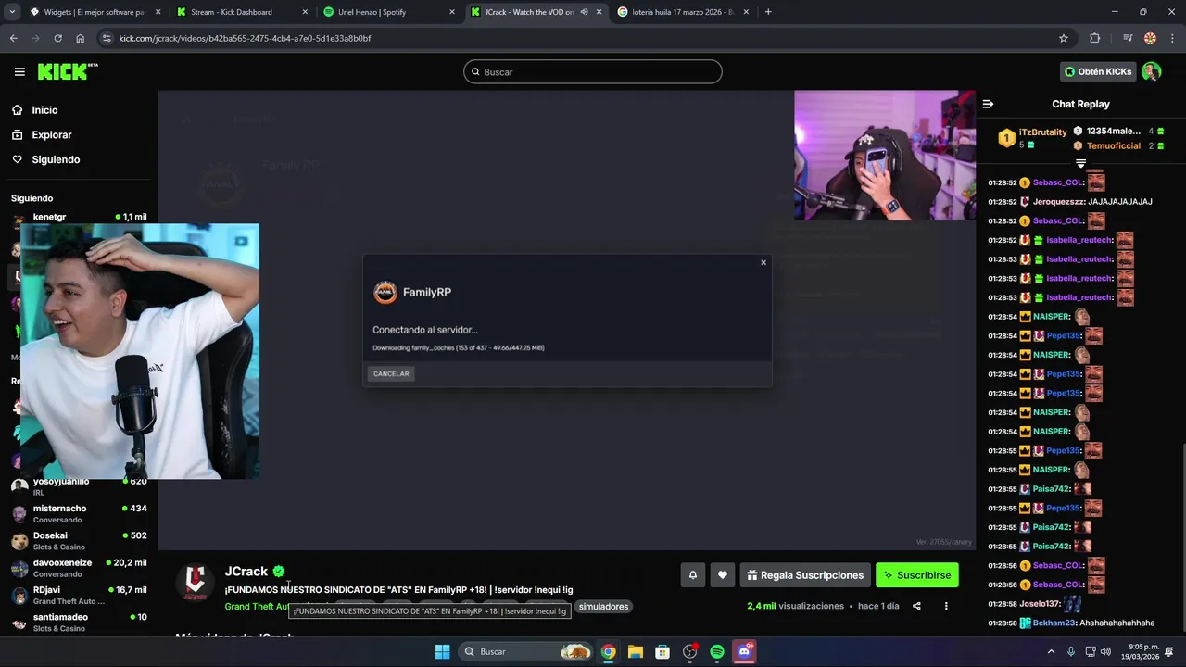1186x667 pixels.
Task: Open the taskbar clock and calendar
Action: pos(1143,652)
